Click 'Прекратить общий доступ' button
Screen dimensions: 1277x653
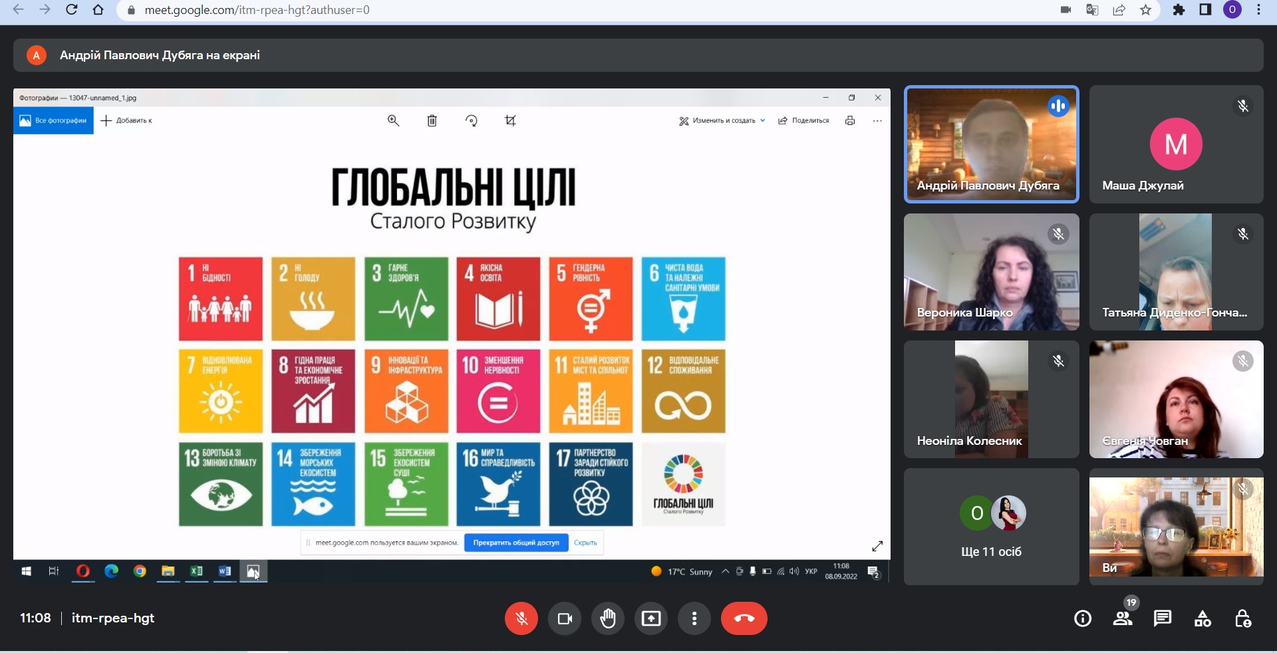516,543
